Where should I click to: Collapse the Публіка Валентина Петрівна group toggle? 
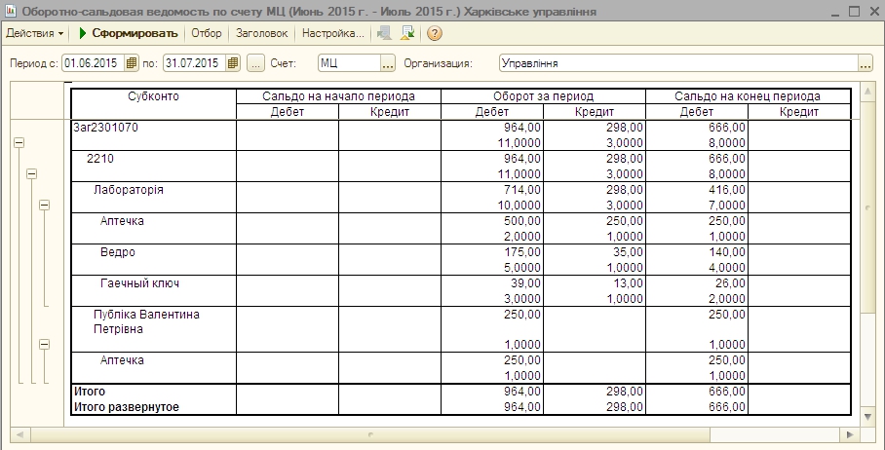44,345
